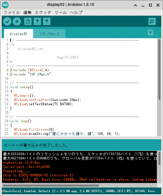
Task: Click the flash memory usage console line
Action: point(80,154)
